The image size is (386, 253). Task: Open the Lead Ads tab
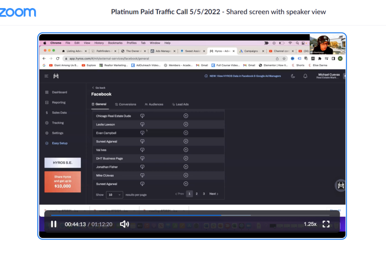pyautogui.click(x=181, y=104)
